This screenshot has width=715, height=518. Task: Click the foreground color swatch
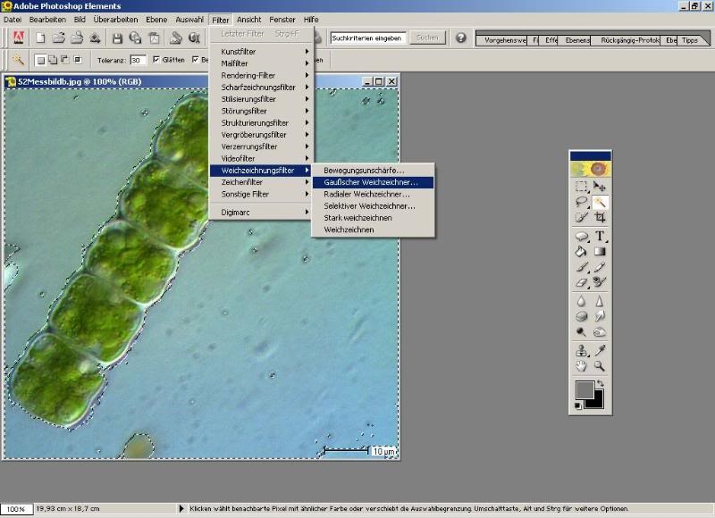tap(585, 390)
